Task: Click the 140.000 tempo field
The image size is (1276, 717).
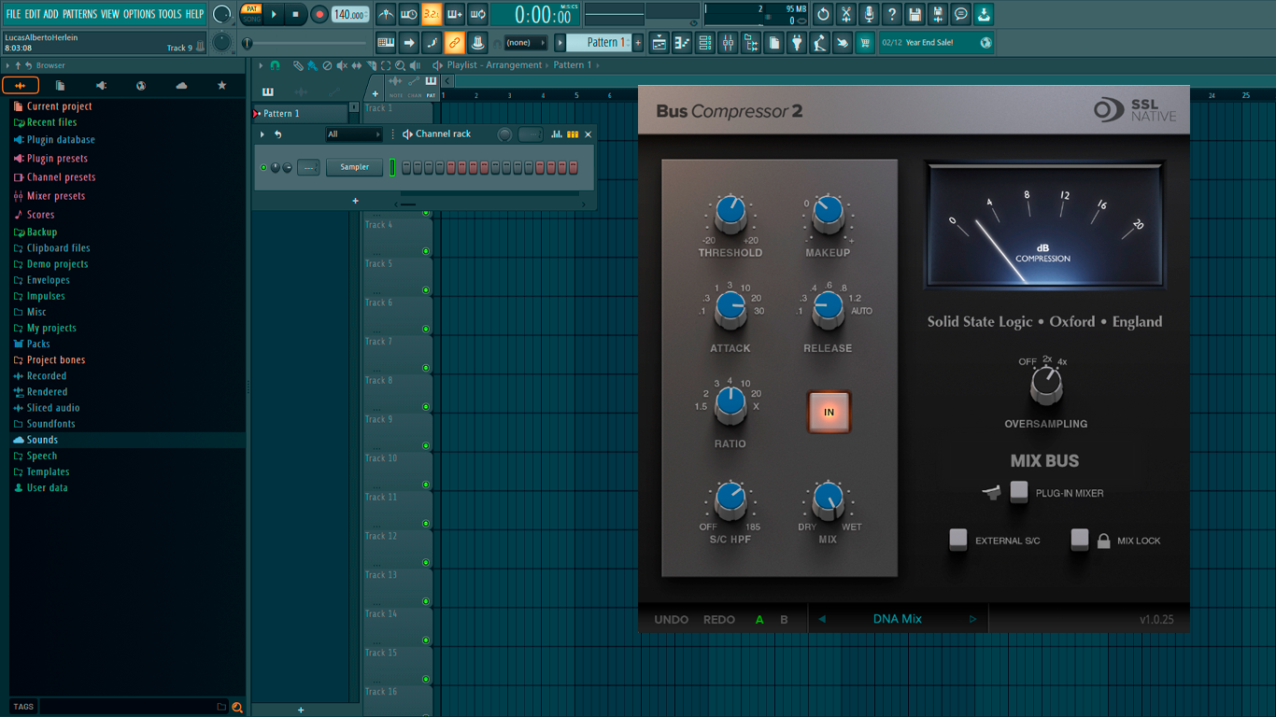Action: (350, 15)
